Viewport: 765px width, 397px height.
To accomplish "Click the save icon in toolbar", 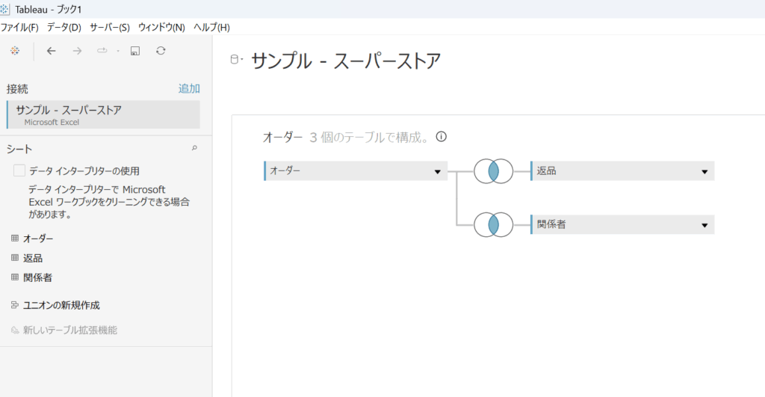I will (x=135, y=51).
